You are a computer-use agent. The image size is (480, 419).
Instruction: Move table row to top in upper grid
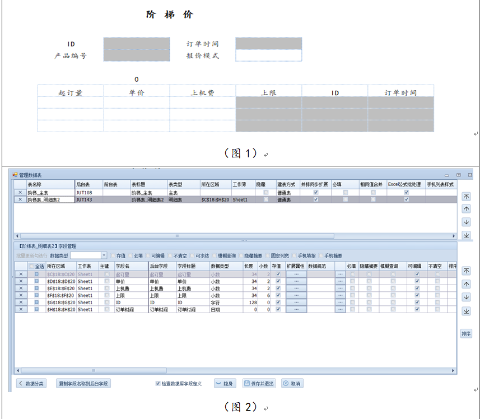[466, 196]
